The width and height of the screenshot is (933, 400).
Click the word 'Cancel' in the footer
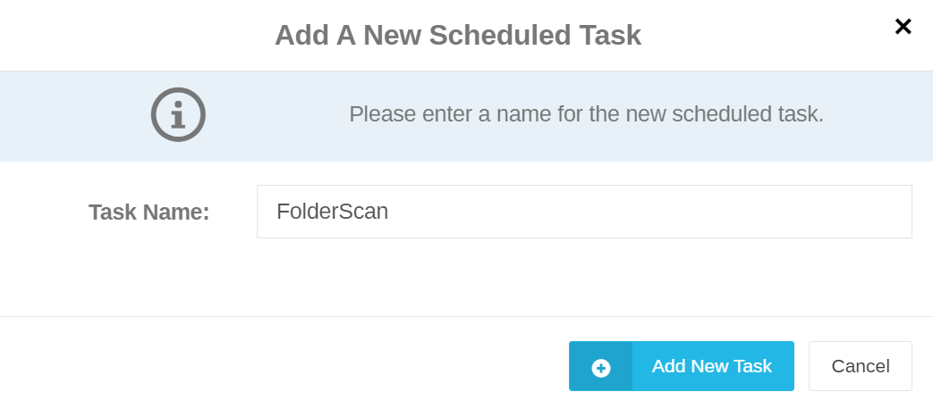click(861, 366)
